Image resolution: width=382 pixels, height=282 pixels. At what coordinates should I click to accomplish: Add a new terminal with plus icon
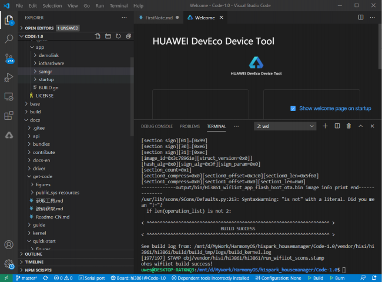click(x=325, y=126)
